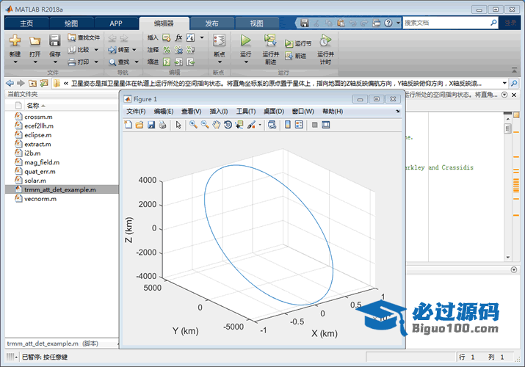Open the 工具(T) menu in Figure 1
This screenshot has width=525, height=367.
pos(246,111)
